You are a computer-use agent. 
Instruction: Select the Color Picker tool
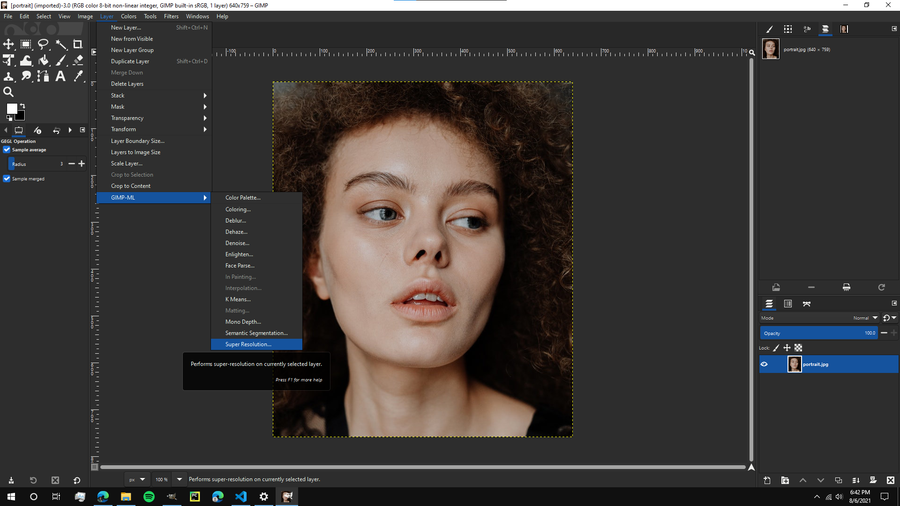(79, 76)
